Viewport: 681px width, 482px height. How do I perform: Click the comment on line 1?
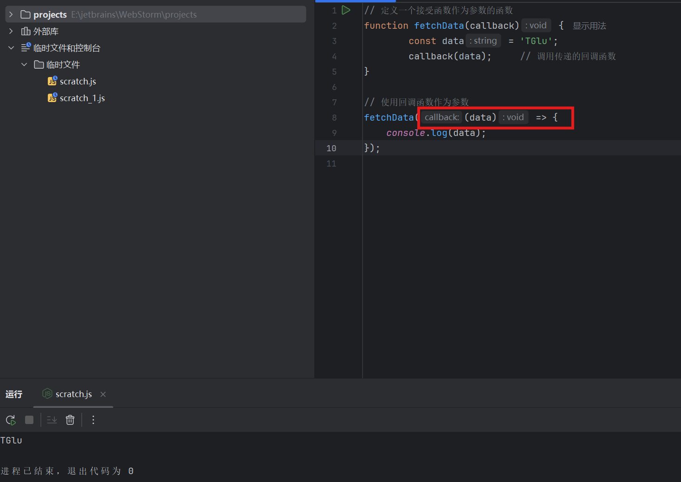[439, 10]
